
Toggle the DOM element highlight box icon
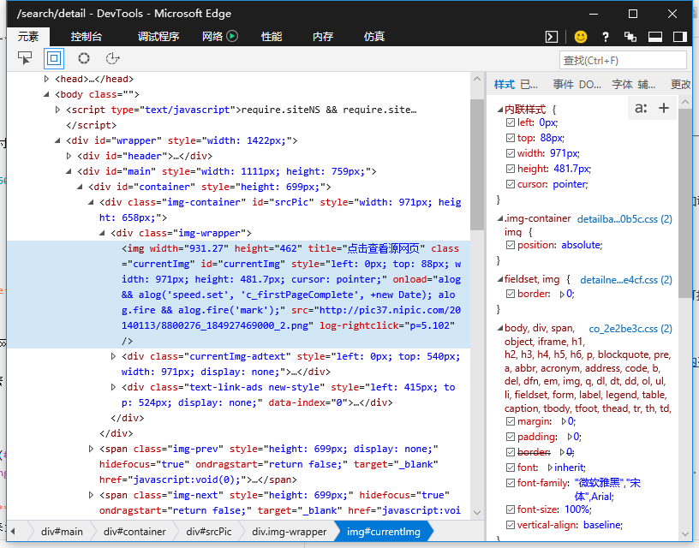tap(54, 58)
